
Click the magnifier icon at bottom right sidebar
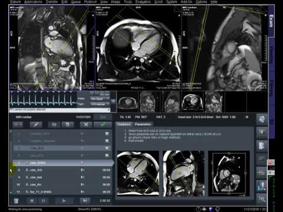[x=262, y=200]
